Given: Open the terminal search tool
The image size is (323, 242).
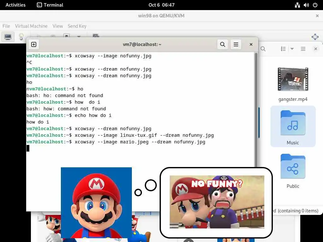Looking at the screenshot, I should pyautogui.click(x=222, y=44).
